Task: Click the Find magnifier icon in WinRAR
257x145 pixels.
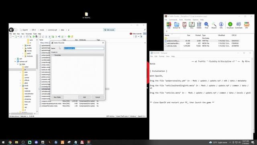Action: [206, 25]
